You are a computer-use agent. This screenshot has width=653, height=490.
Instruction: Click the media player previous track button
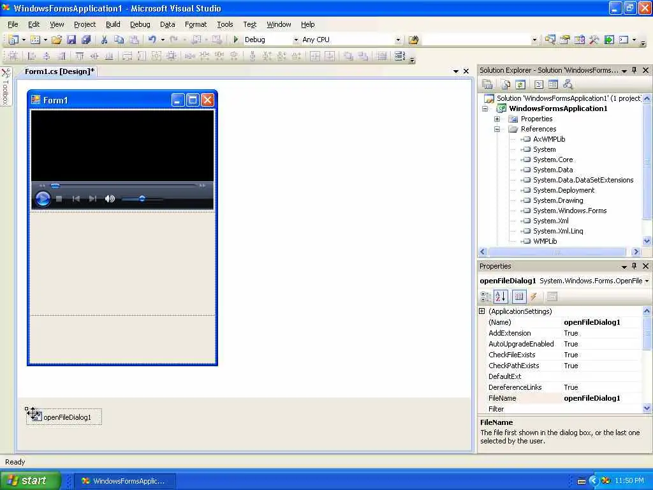pos(77,199)
